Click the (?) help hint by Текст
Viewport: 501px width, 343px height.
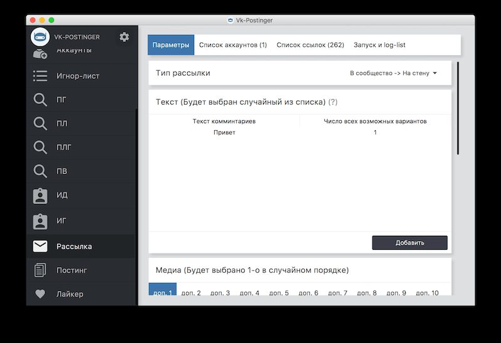(333, 102)
